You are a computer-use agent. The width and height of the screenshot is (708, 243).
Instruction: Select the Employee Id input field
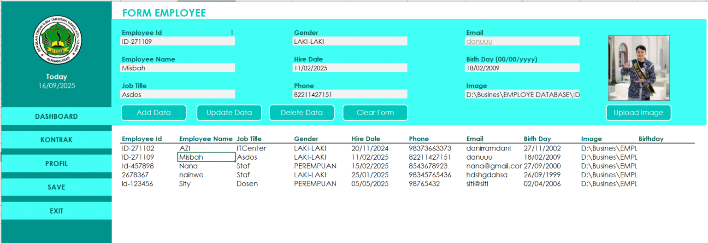[x=177, y=41]
